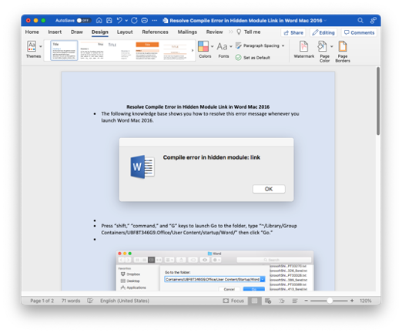Click the Watermark icon
This screenshot has height=333, width=402.
point(304,46)
